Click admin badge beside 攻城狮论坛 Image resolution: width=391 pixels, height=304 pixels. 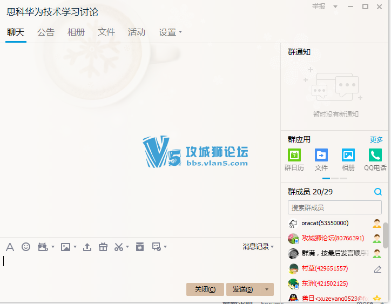(x=377, y=239)
